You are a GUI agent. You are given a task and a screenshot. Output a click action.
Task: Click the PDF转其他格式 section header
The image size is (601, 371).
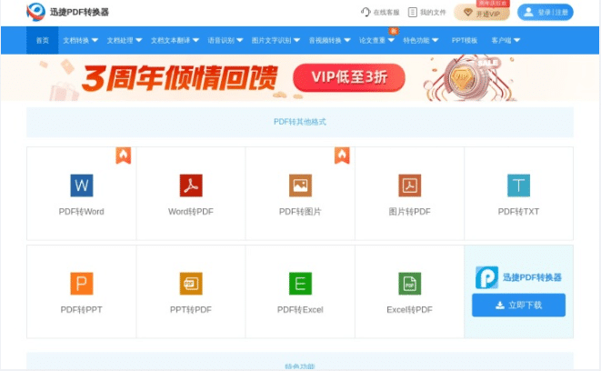click(x=300, y=122)
